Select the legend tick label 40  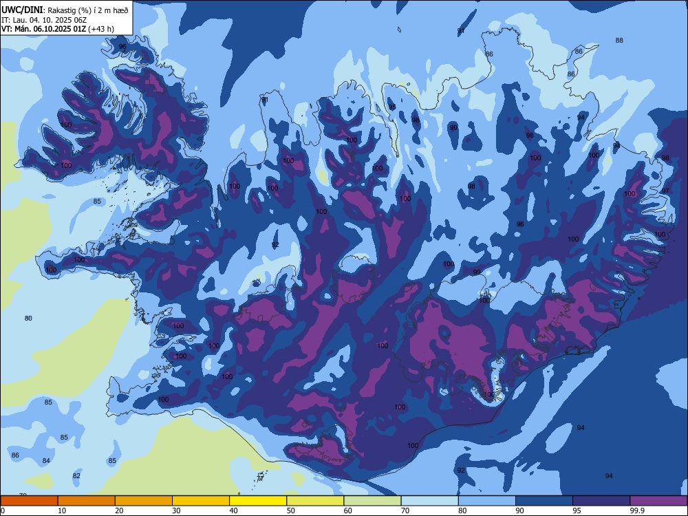coord(234,510)
